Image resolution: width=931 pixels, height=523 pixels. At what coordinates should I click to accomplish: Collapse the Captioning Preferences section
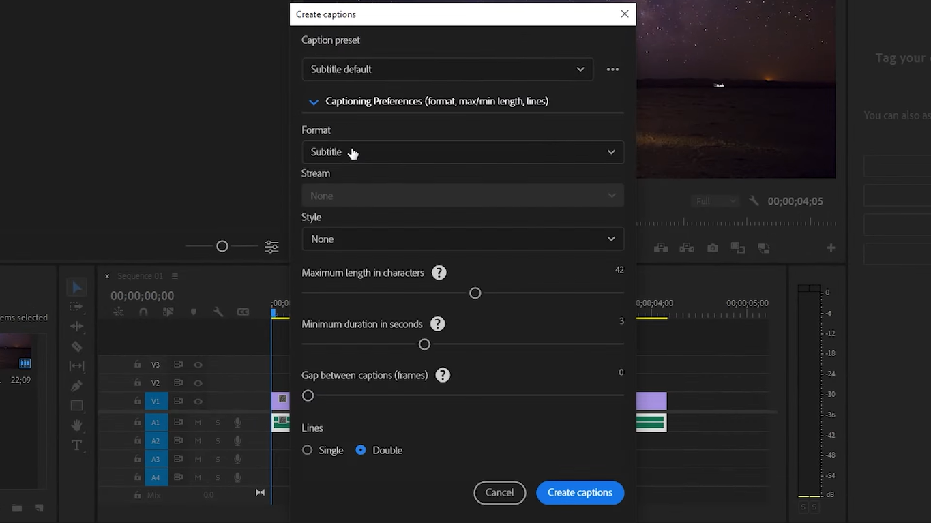(314, 102)
